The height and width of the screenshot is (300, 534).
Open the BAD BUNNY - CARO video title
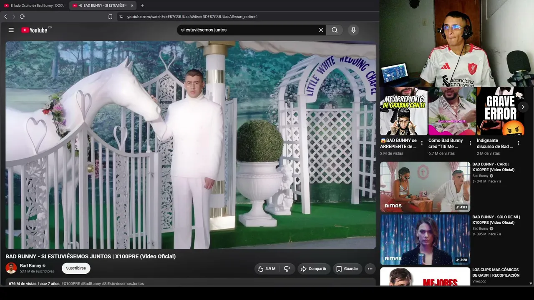tap(493, 167)
